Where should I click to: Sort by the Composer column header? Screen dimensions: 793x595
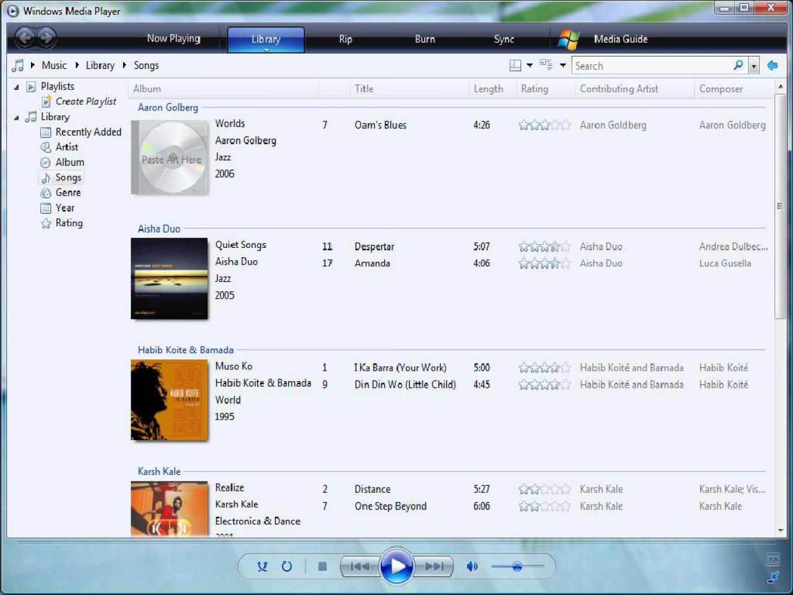pos(735,89)
